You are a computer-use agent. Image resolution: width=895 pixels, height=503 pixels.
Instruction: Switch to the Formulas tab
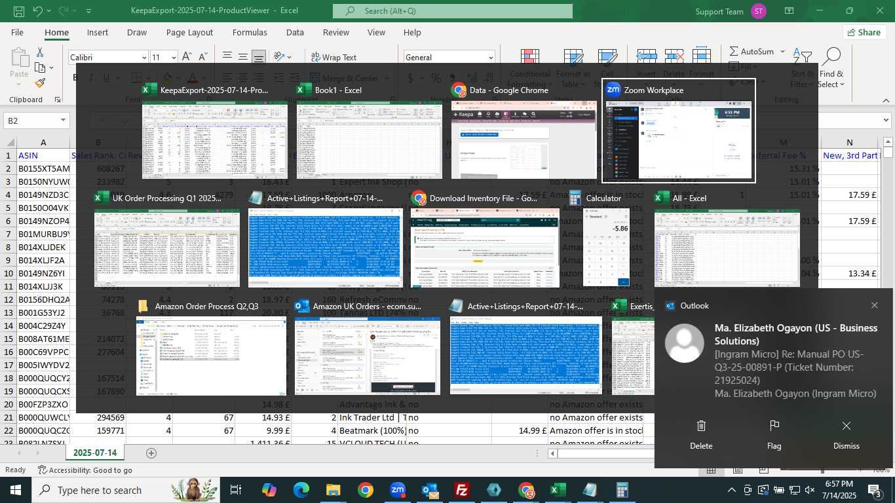pos(250,32)
